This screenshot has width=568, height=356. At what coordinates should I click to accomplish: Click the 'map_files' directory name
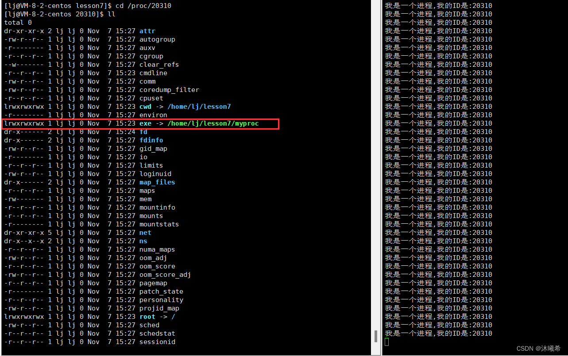[157, 182]
